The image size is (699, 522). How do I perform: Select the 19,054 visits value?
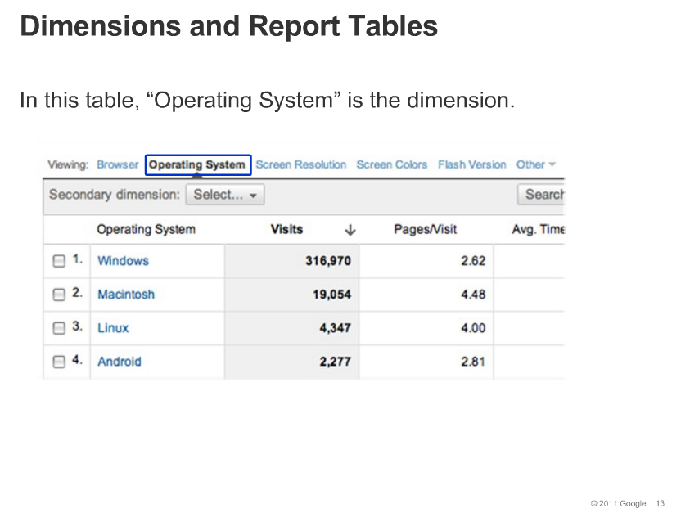[332, 295]
